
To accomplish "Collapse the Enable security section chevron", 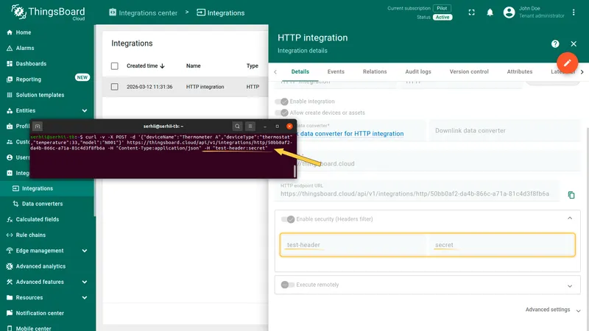I will click(x=570, y=218).
